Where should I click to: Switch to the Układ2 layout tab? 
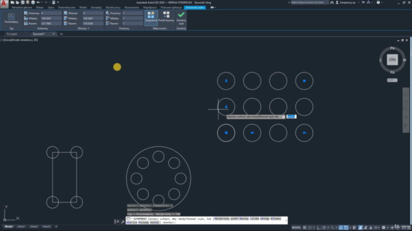coord(33,227)
